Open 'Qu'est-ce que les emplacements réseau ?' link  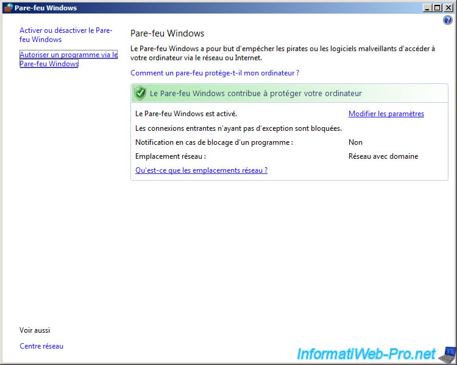tap(202, 170)
